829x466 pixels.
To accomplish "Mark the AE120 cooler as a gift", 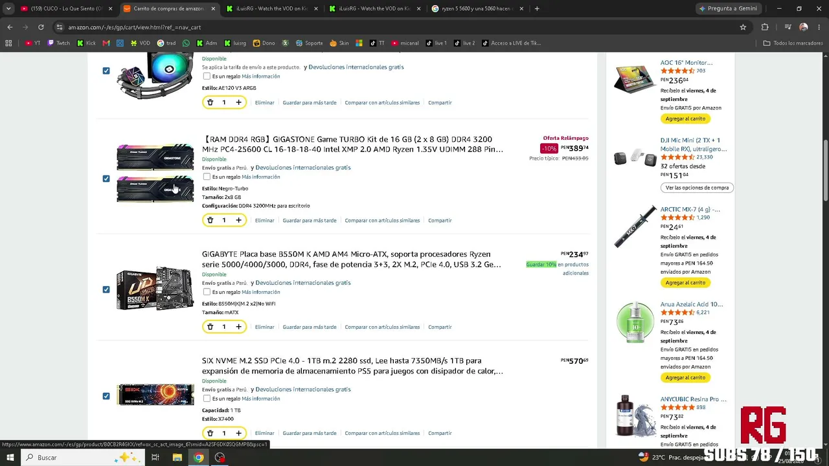I will (207, 76).
